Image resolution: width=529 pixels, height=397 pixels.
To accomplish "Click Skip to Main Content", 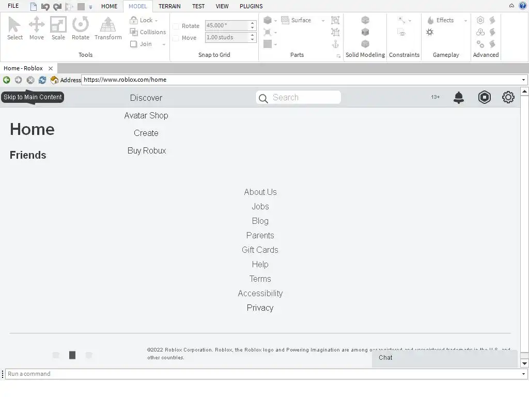I will [x=33, y=97].
